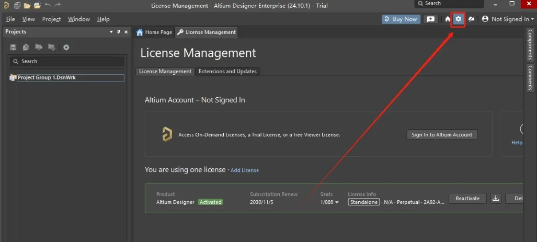Click Sign In to Altium Account button
Viewport: 537px width, 242px height.
point(442,135)
